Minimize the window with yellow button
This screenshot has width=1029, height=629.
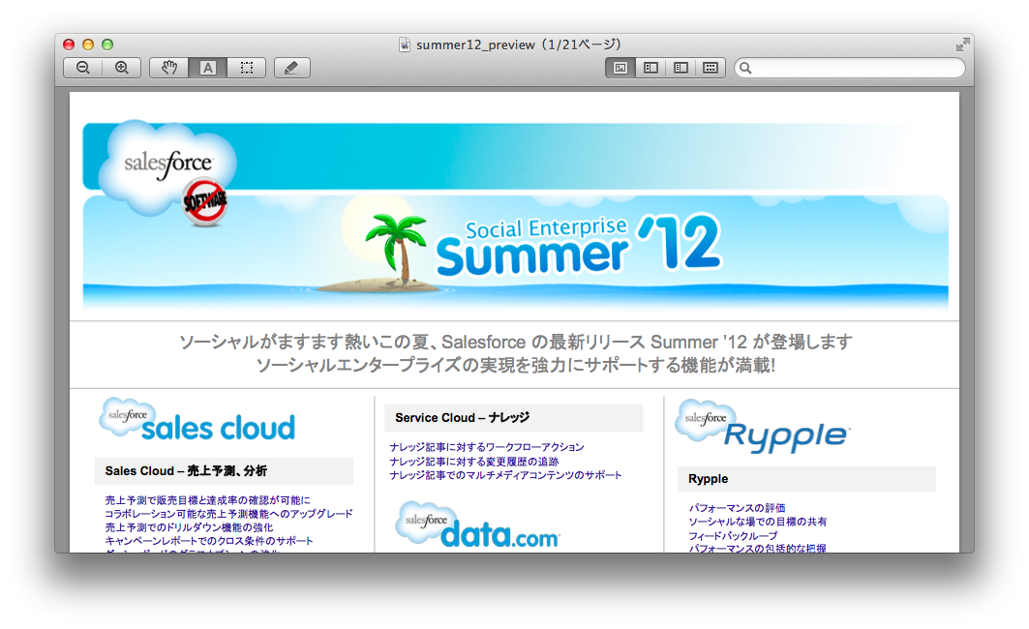point(88,45)
